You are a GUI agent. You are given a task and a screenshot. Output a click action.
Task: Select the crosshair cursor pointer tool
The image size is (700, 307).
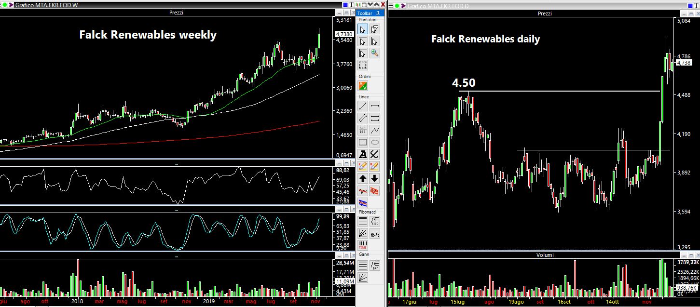tap(363, 53)
